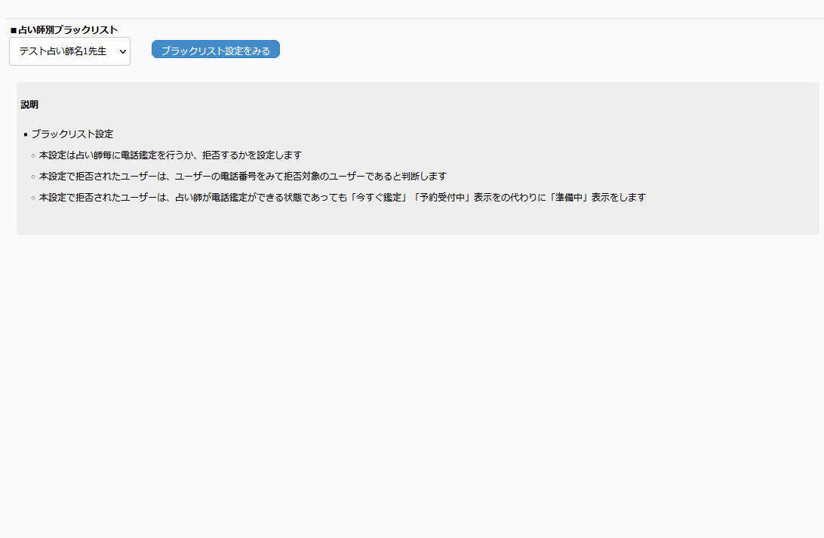Click the square bullet marker beside ブラックリスト設定
The width and height of the screenshot is (824, 538).
(x=26, y=134)
